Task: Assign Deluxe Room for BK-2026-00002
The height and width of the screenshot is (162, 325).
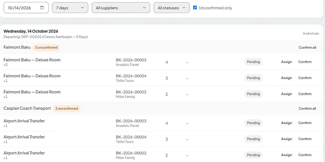Action: tap(287, 94)
